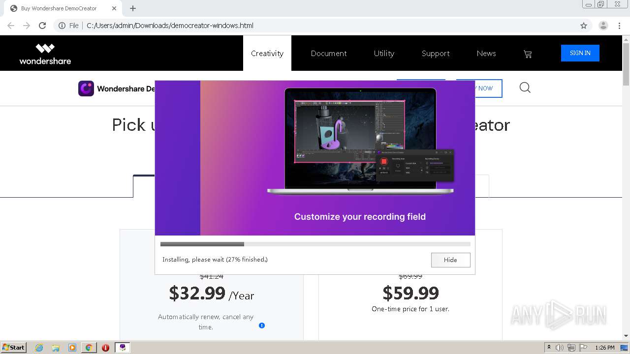Click the BUY NOW button
This screenshot has width=630, height=354.
point(488,88)
